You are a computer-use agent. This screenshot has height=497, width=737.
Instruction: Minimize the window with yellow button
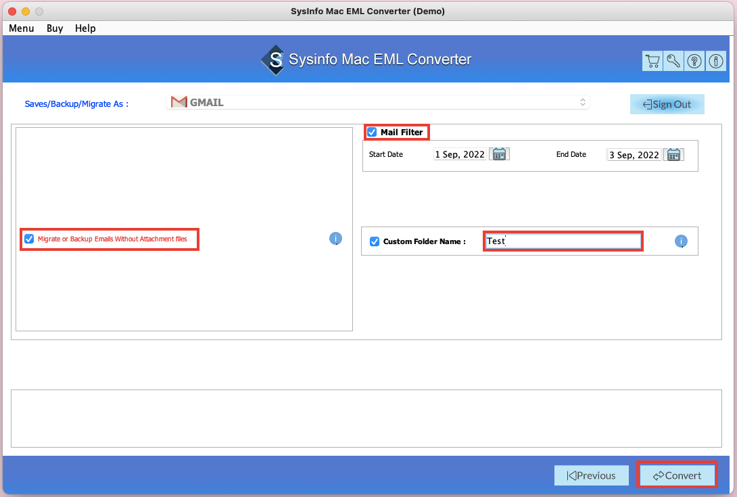pyautogui.click(x=26, y=11)
